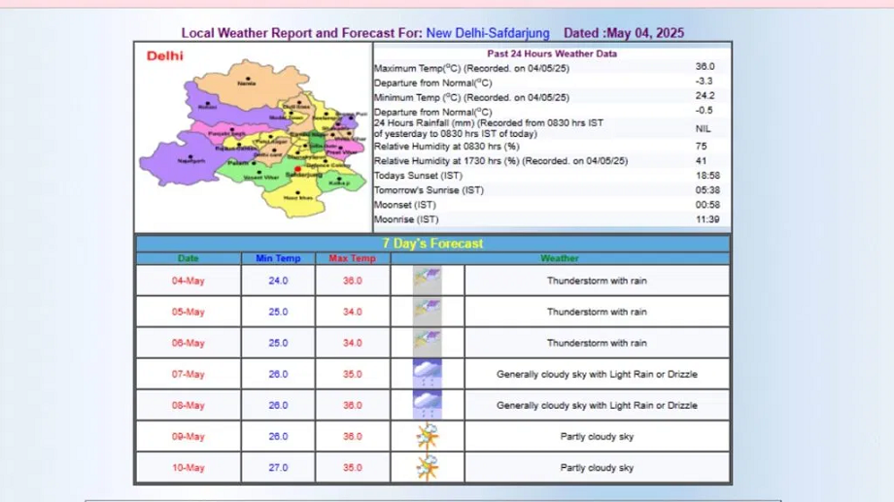Click the Tomorrow's Sunrise row label
This screenshot has height=502, width=894.
click(x=429, y=190)
